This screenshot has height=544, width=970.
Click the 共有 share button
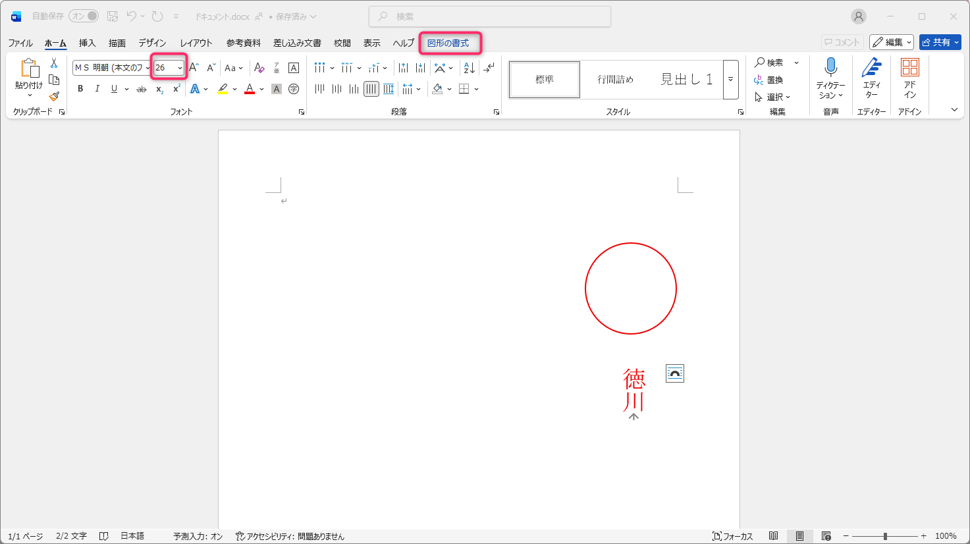click(940, 42)
